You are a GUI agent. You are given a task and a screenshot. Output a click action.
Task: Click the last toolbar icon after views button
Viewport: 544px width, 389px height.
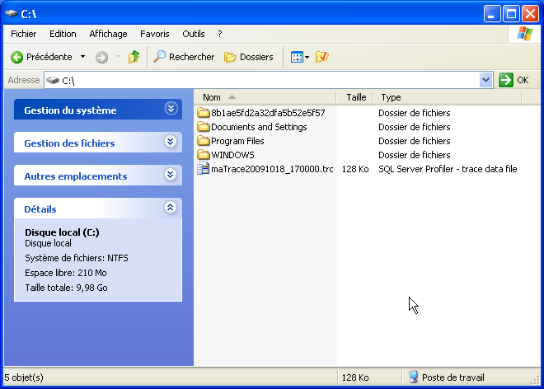[x=322, y=57]
